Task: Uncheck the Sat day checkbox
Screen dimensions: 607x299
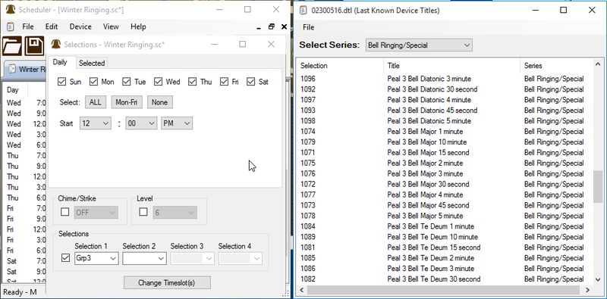Action: click(x=251, y=82)
